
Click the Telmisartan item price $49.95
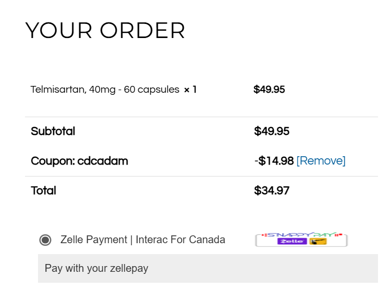[269, 90]
